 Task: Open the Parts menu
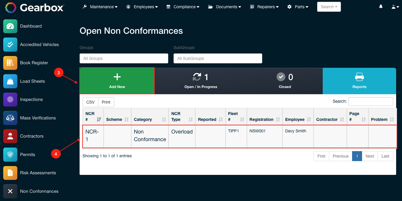tap(298, 6)
